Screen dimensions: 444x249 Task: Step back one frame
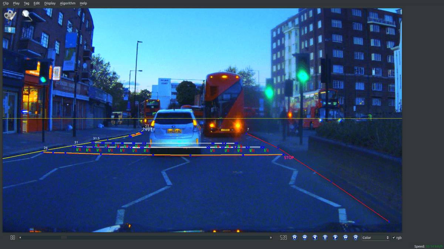click(315, 238)
